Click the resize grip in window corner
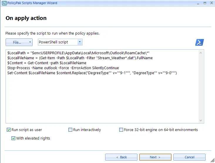 [212, 161]
